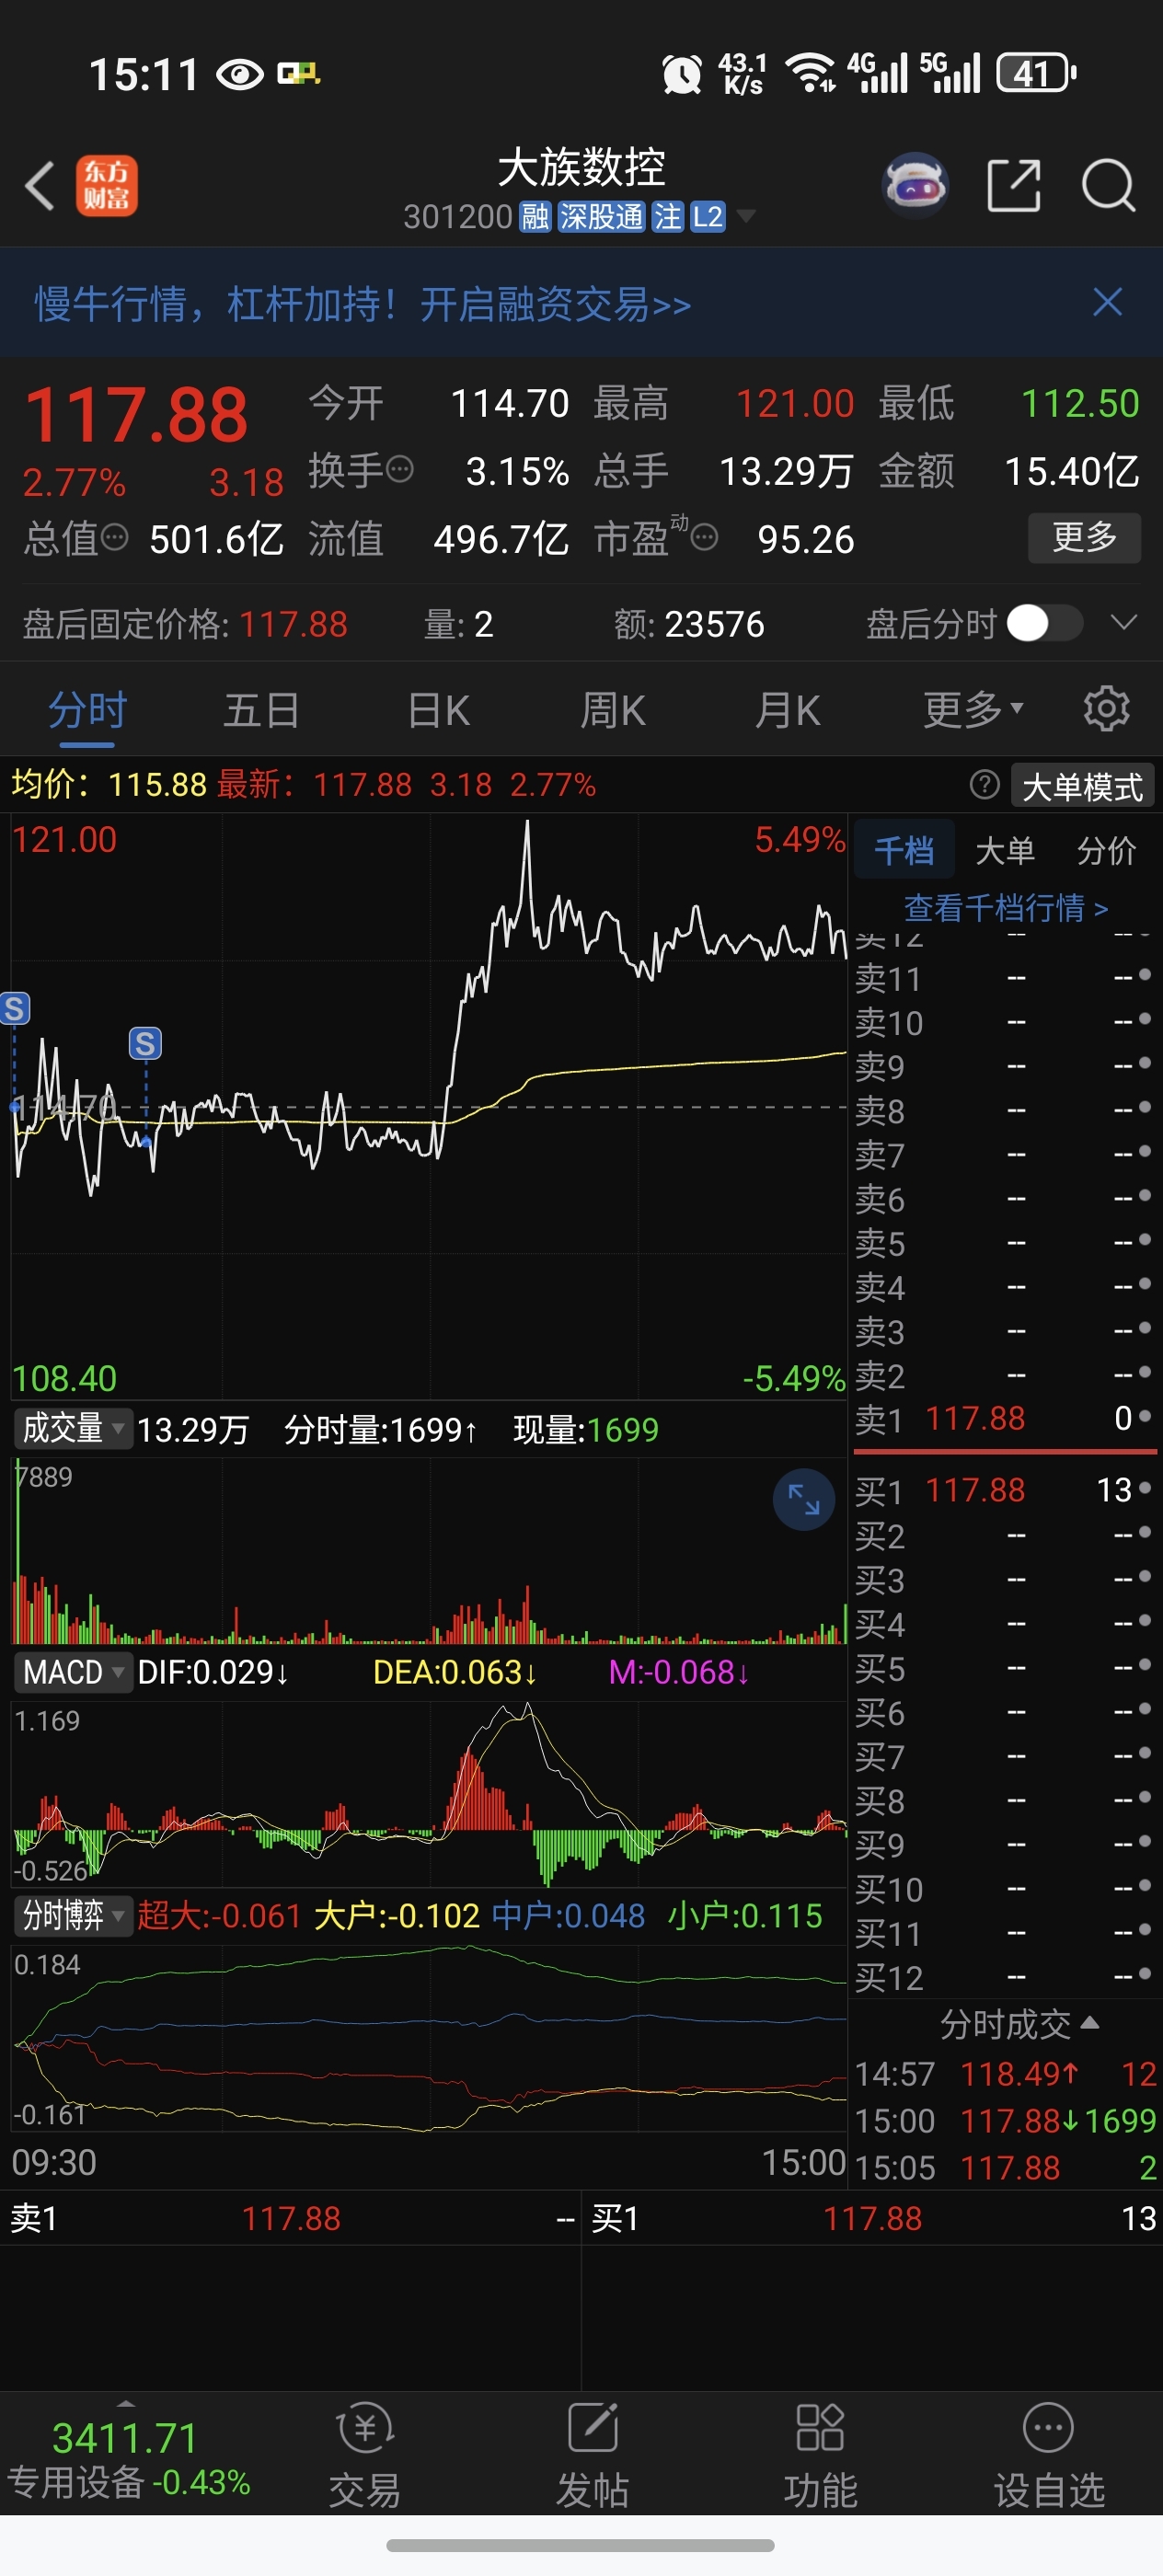Tap the 买2 row in order book
Screen dimensions: 1163x2576
(1004, 1535)
